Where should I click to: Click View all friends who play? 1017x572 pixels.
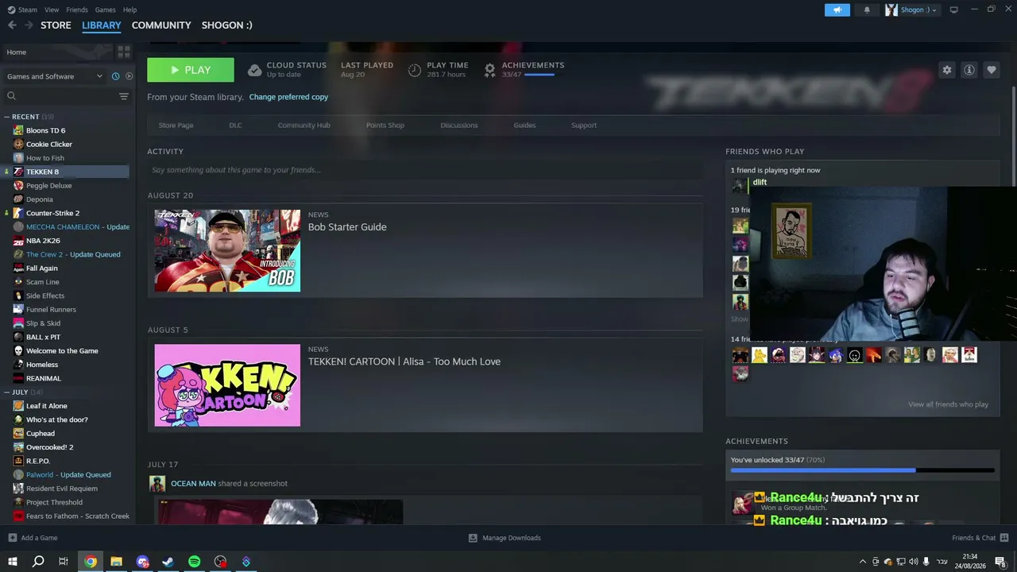(x=948, y=404)
